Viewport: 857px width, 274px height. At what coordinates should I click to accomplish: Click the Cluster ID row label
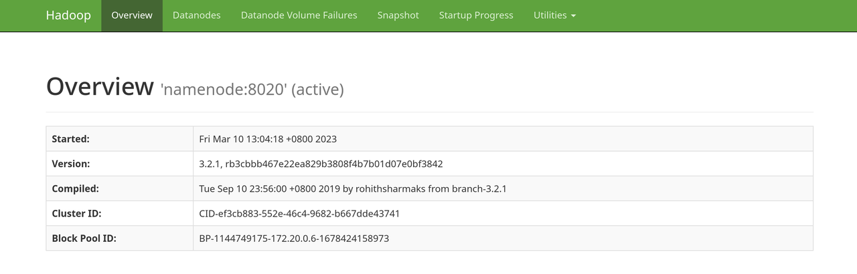(76, 213)
